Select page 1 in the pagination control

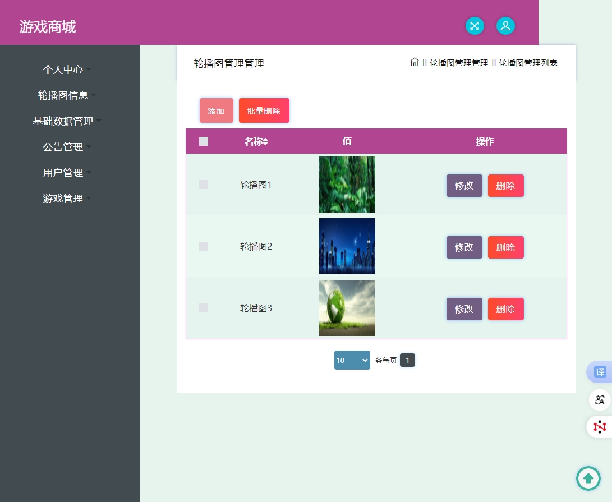click(x=408, y=360)
